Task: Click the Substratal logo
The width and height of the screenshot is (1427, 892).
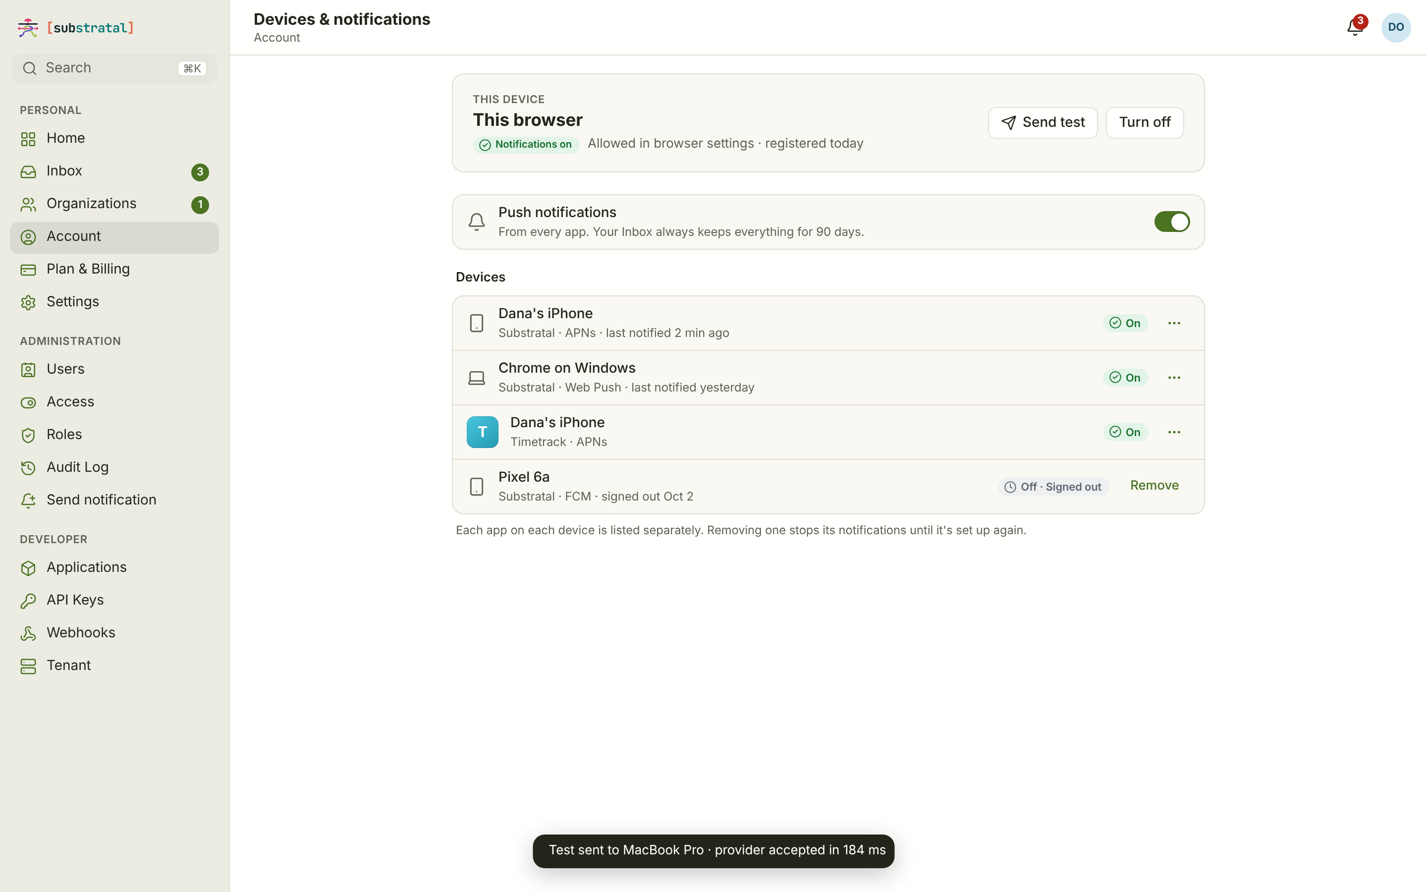Action: pos(75,28)
